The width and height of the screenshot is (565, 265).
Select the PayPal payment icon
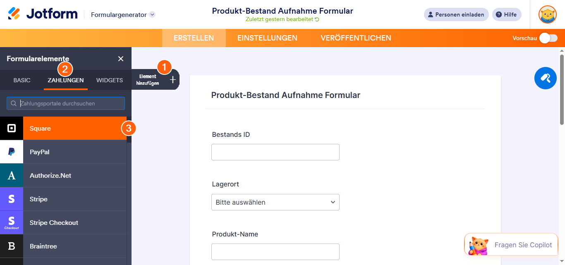(x=11, y=152)
